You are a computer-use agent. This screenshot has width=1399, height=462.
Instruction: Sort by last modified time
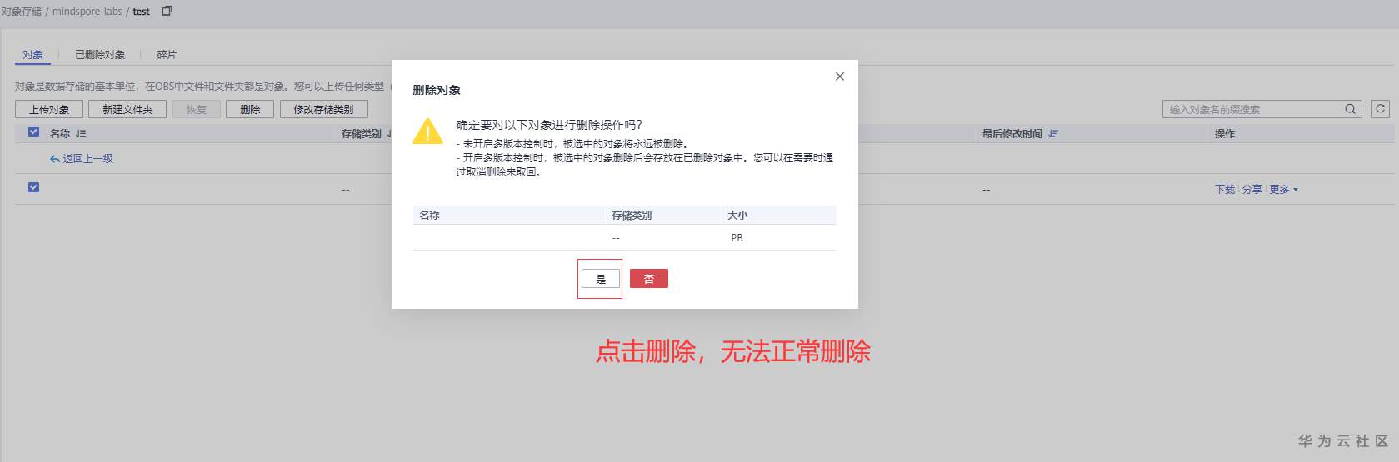pos(1053,133)
